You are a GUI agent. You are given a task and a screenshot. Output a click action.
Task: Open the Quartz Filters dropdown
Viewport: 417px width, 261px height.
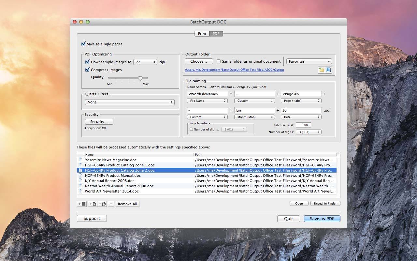click(130, 102)
